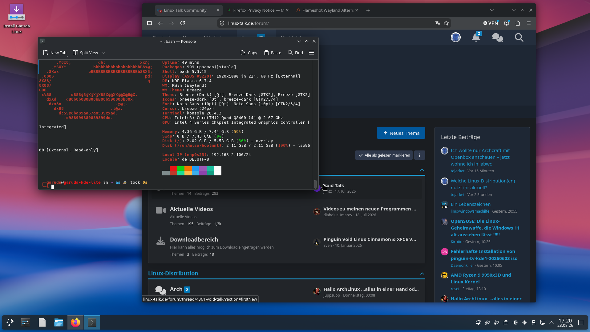590x332 pixels.
Task: Start a new thread with Neues Thema
Action: click(401, 133)
